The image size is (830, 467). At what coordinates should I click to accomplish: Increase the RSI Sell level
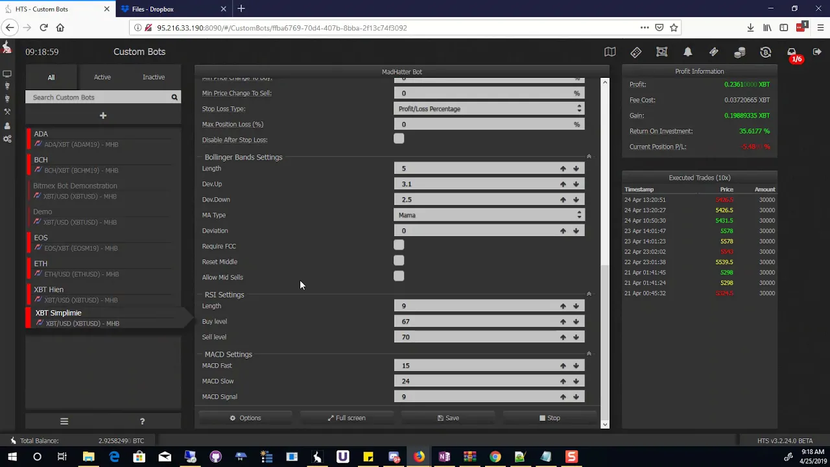click(x=563, y=337)
